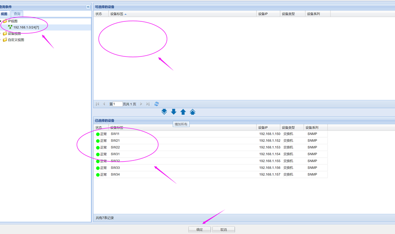Cancel with the 取消 button

pyautogui.click(x=223, y=229)
